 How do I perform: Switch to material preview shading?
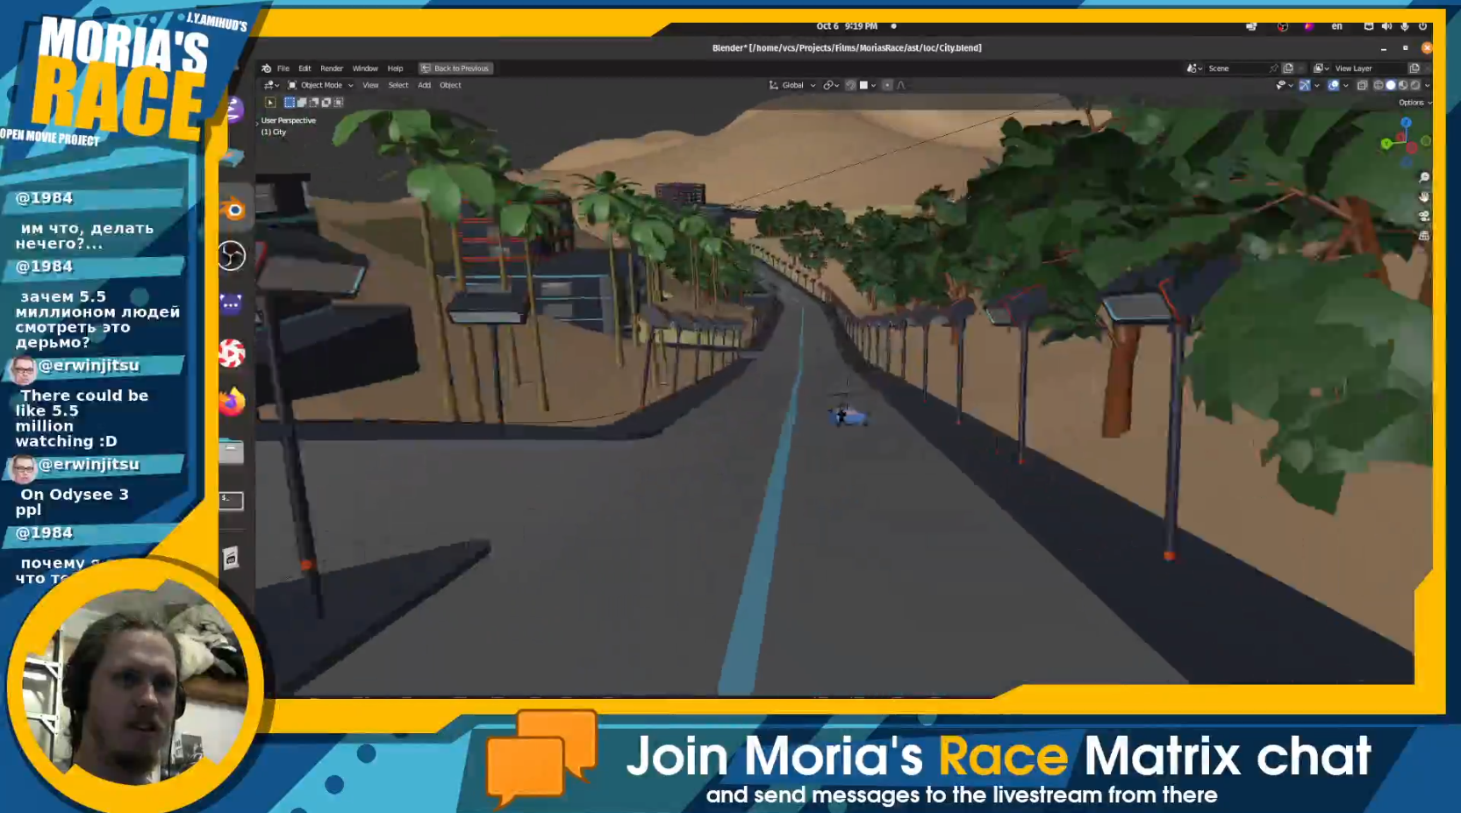tap(1403, 85)
